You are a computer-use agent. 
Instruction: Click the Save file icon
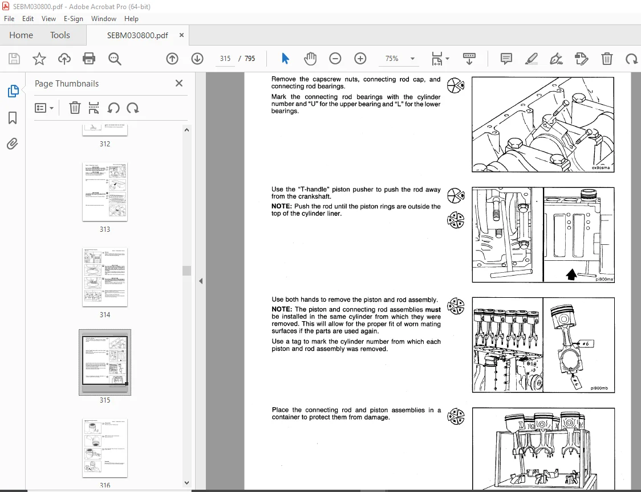[14, 59]
